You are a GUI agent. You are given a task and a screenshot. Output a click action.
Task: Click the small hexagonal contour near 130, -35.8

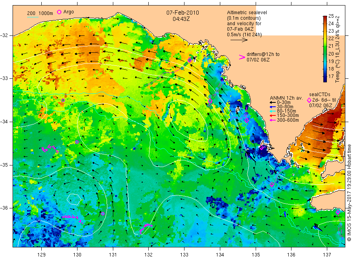pos(74,199)
